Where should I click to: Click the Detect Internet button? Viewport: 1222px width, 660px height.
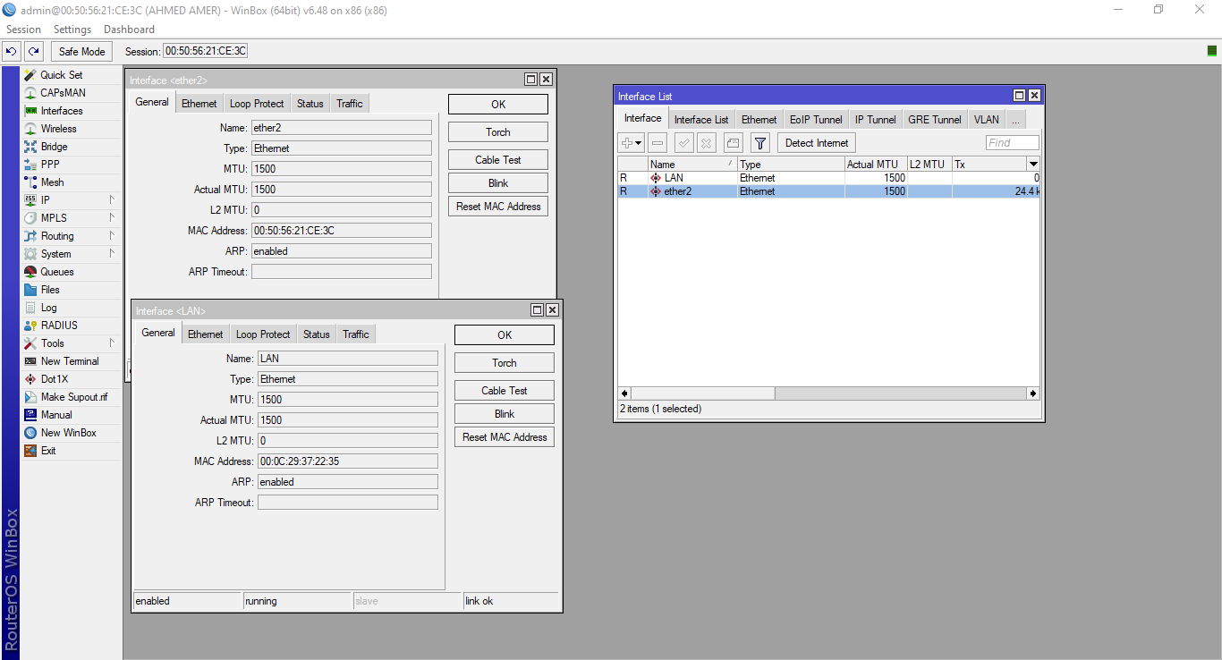(x=815, y=142)
